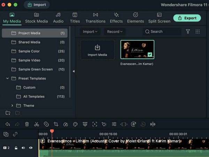209x157 pixels.
Task: Click the sidebar vertical scrollbar
Action: [70, 62]
